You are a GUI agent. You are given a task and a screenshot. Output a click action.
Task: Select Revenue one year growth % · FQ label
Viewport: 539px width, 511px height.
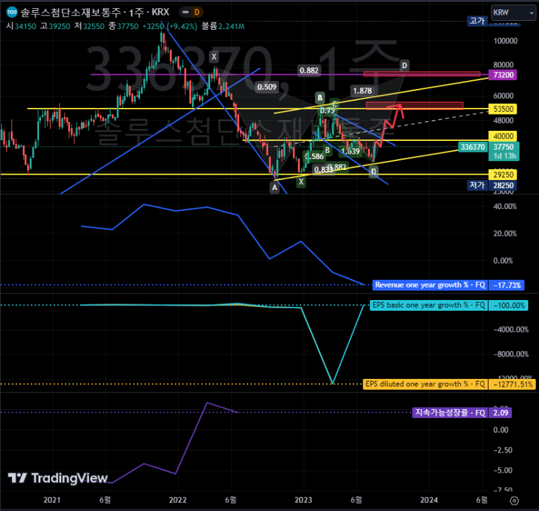pos(430,284)
